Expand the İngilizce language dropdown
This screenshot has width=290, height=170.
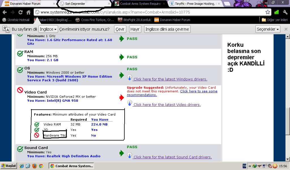[48, 29]
